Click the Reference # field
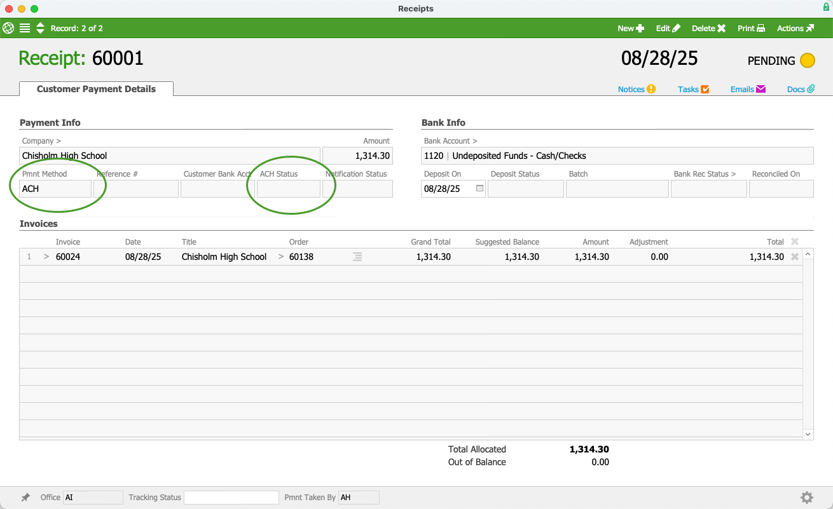This screenshot has width=833, height=509. pyautogui.click(x=136, y=189)
